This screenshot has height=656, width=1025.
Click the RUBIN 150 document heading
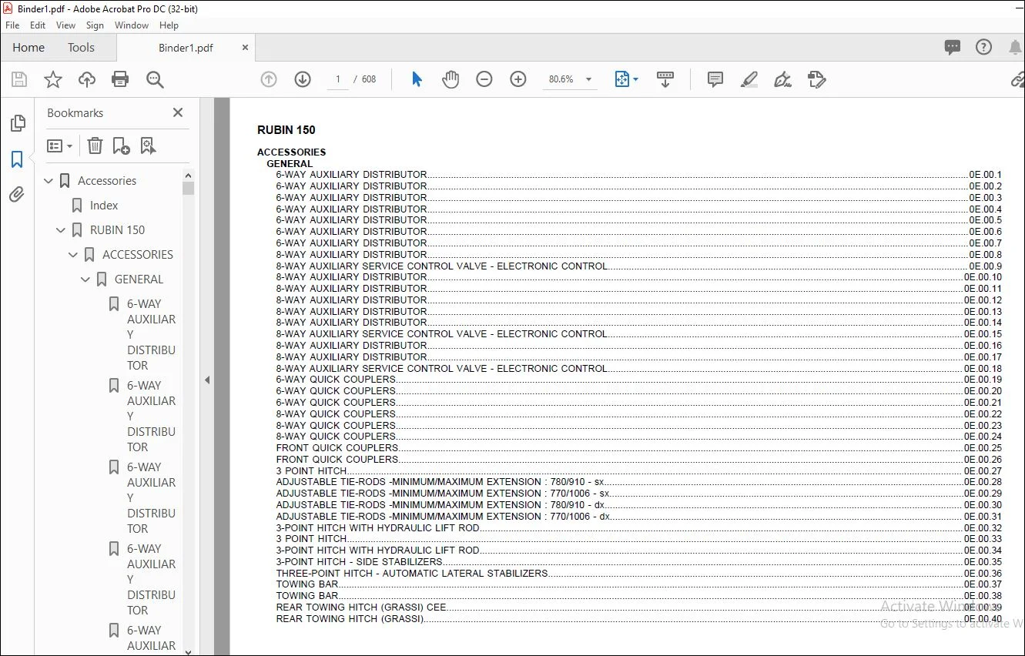286,130
